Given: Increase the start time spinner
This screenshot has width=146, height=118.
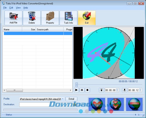Looking at the screenshot, I should [x=117, y=89].
